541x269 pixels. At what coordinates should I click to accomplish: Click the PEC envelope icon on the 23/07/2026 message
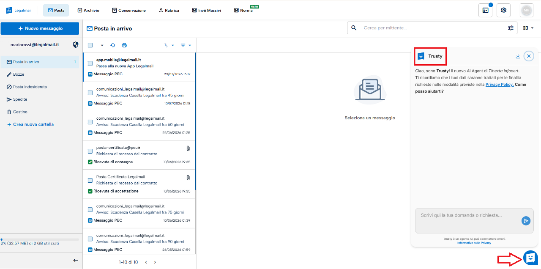click(90, 74)
